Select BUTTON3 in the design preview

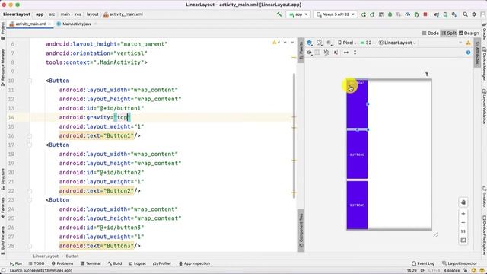pyautogui.click(x=357, y=205)
